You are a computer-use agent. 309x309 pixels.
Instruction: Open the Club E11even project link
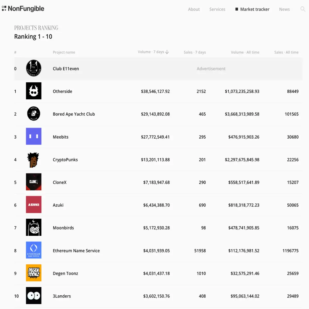coord(66,69)
